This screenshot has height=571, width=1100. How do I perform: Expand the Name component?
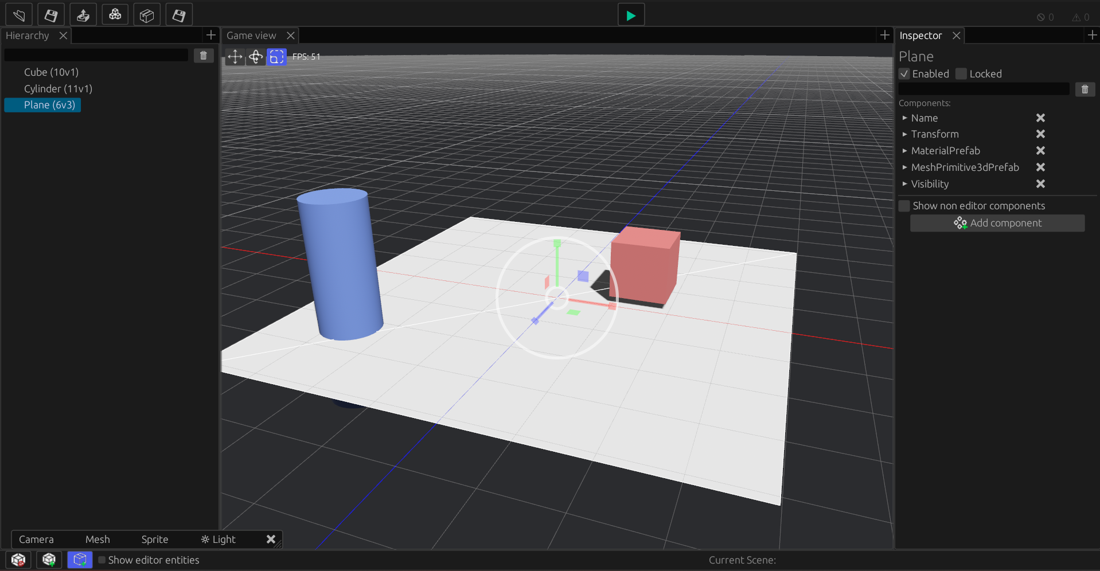904,118
